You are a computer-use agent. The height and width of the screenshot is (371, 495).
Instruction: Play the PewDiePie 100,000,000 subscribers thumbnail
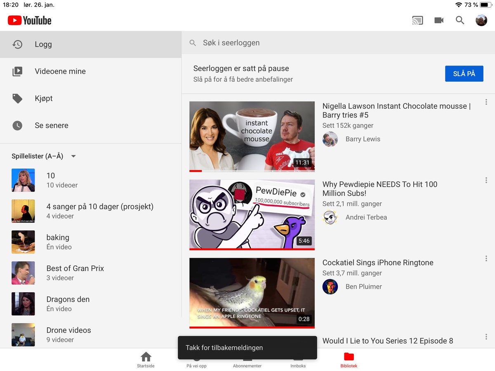coord(252,215)
